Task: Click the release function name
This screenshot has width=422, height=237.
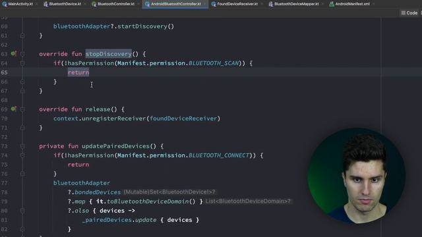Action: coord(98,109)
